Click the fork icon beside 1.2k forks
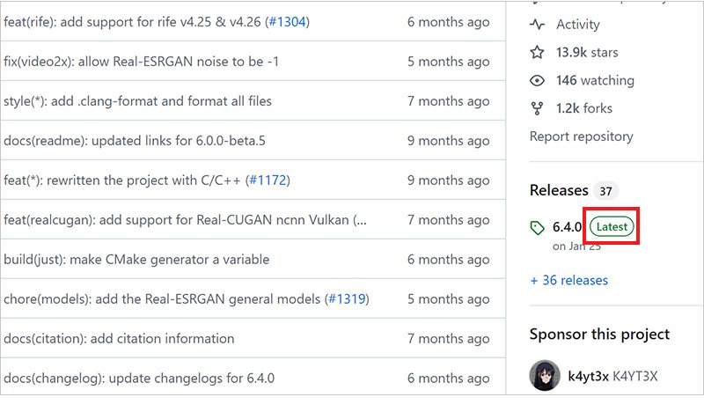704x412 pixels. (537, 108)
